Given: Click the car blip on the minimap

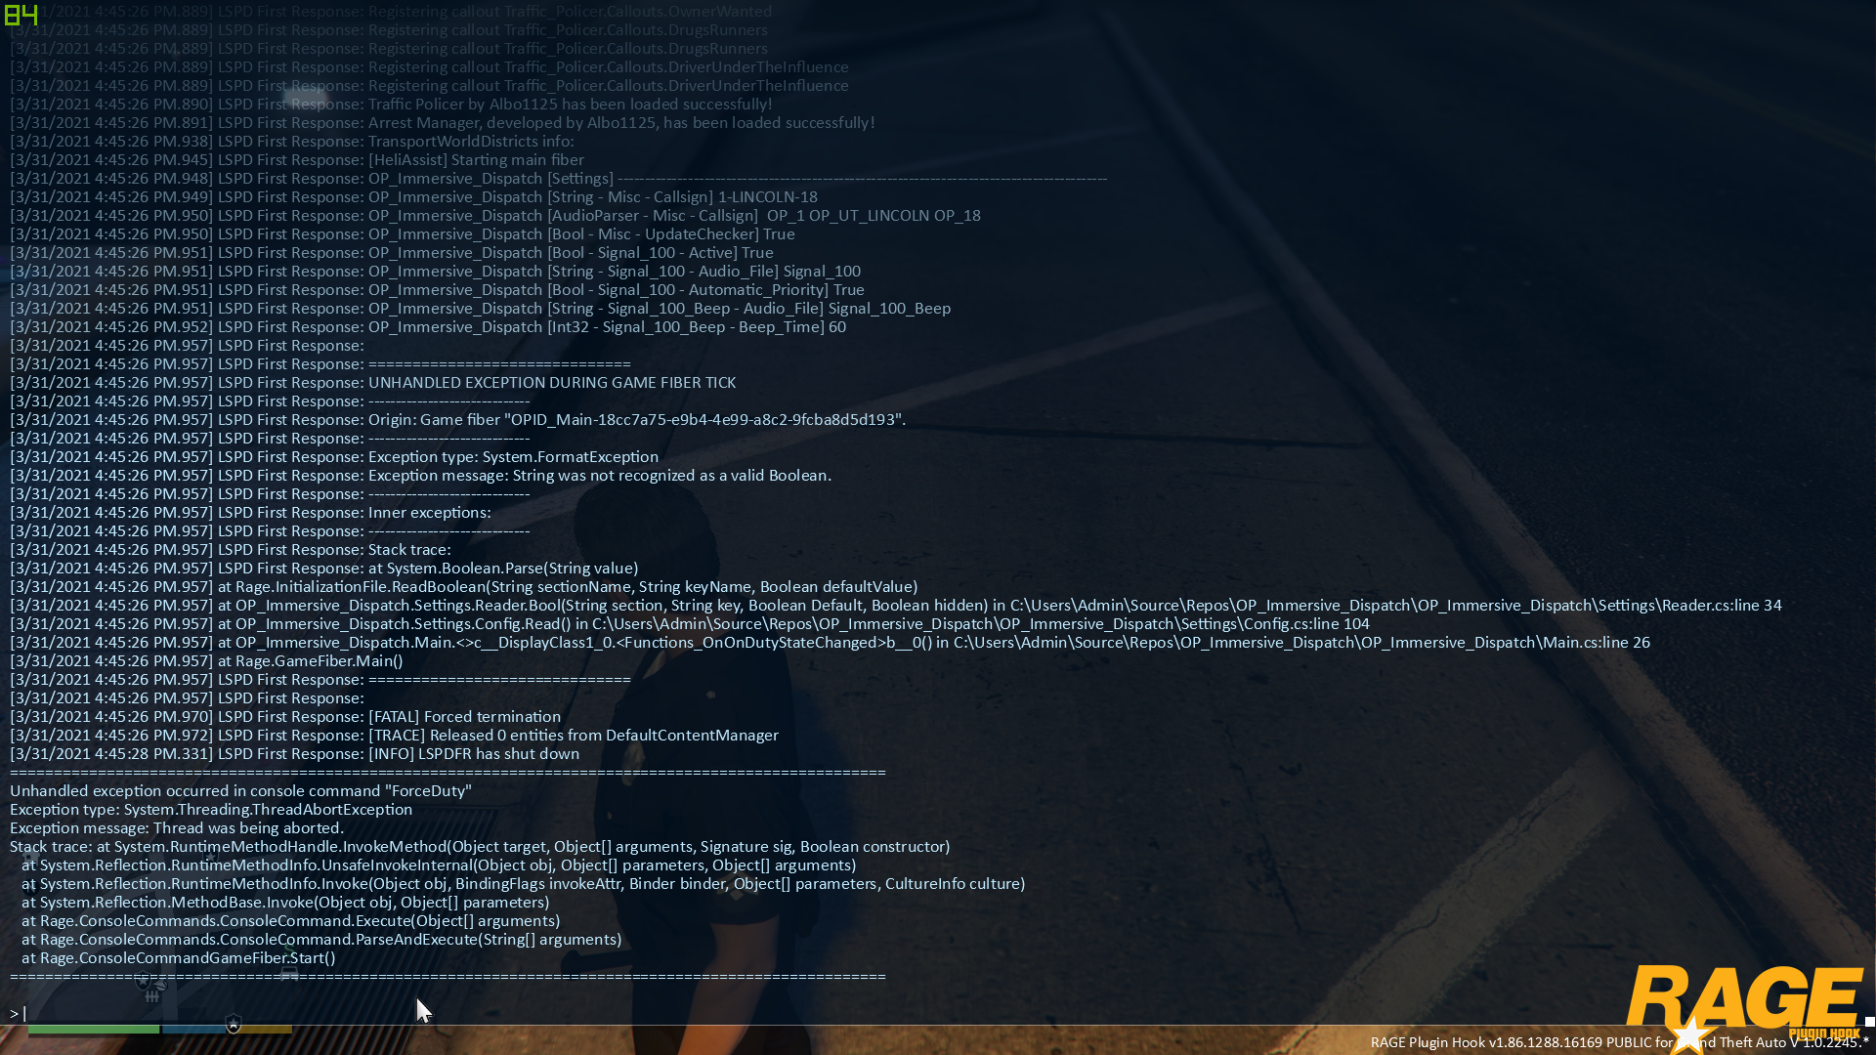Looking at the screenshot, I should pyautogui.click(x=289, y=974).
